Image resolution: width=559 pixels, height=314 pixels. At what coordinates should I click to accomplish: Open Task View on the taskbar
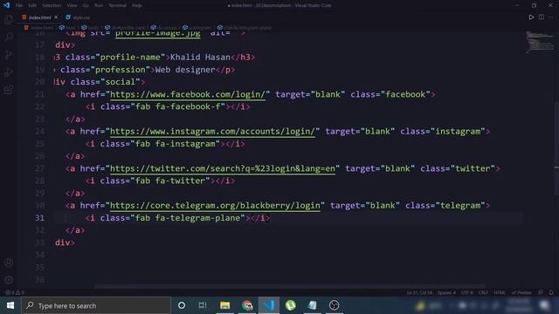(203, 305)
